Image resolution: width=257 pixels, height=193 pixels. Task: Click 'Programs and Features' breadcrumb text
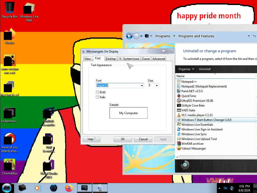(x=196, y=36)
